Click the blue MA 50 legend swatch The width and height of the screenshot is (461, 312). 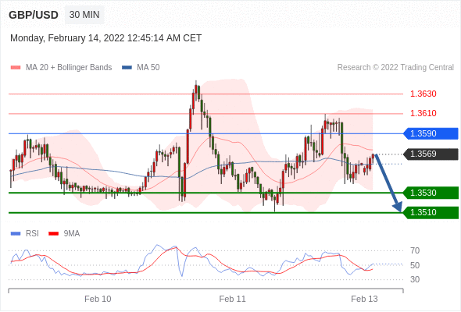pyautogui.click(x=127, y=68)
